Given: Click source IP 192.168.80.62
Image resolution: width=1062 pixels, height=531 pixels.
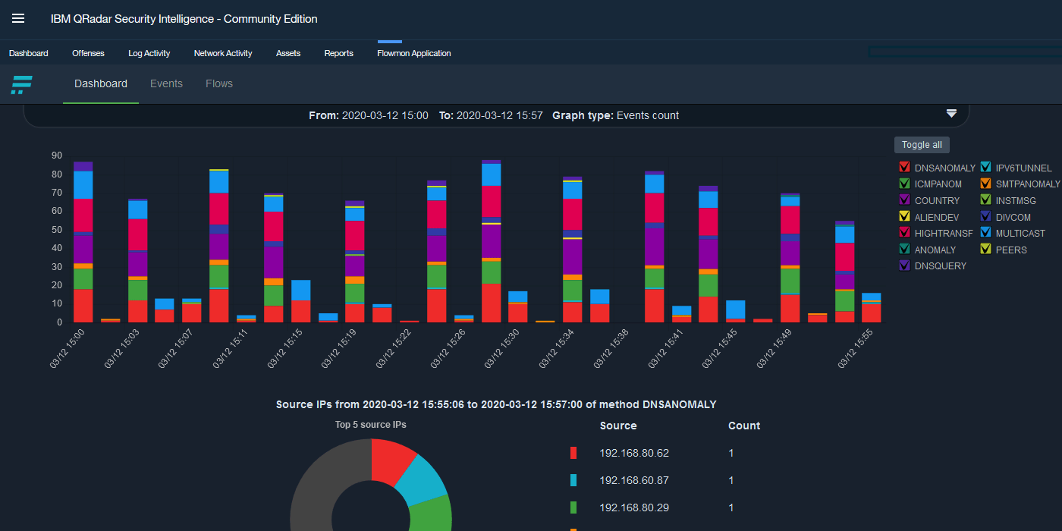Looking at the screenshot, I should 634,453.
